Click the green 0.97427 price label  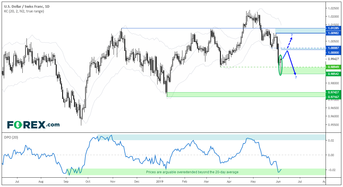pyautogui.click(x=333, y=92)
